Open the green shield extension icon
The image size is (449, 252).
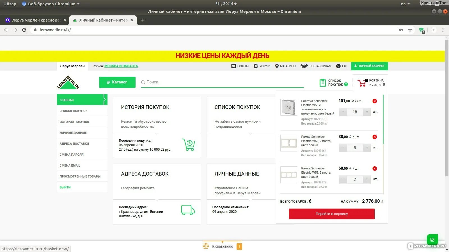[421, 30]
